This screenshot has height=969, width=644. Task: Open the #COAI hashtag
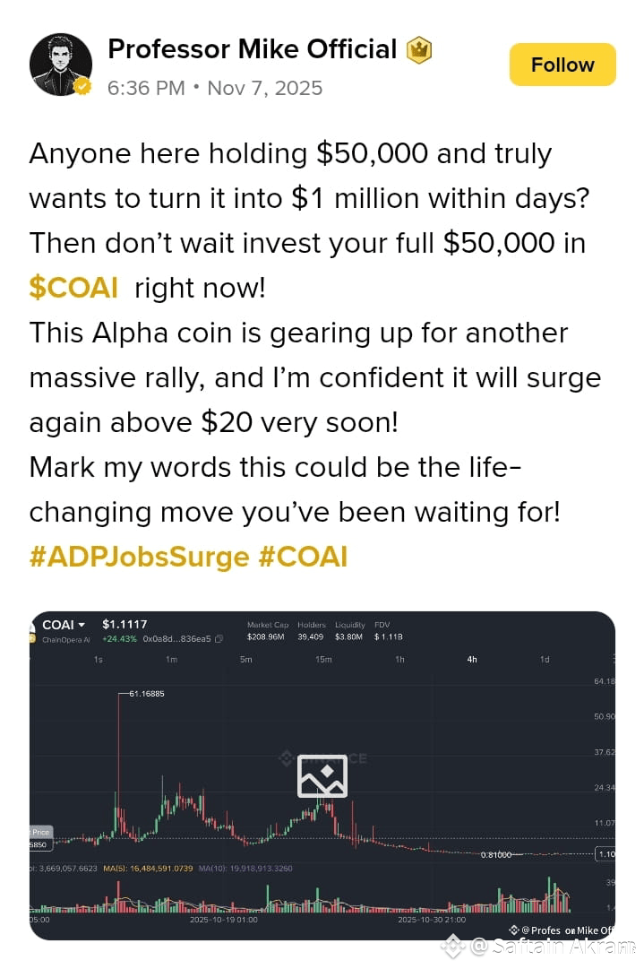click(303, 556)
